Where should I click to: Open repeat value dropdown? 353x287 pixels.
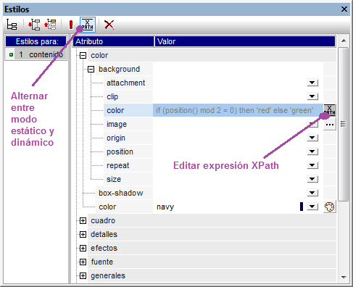point(312,165)
